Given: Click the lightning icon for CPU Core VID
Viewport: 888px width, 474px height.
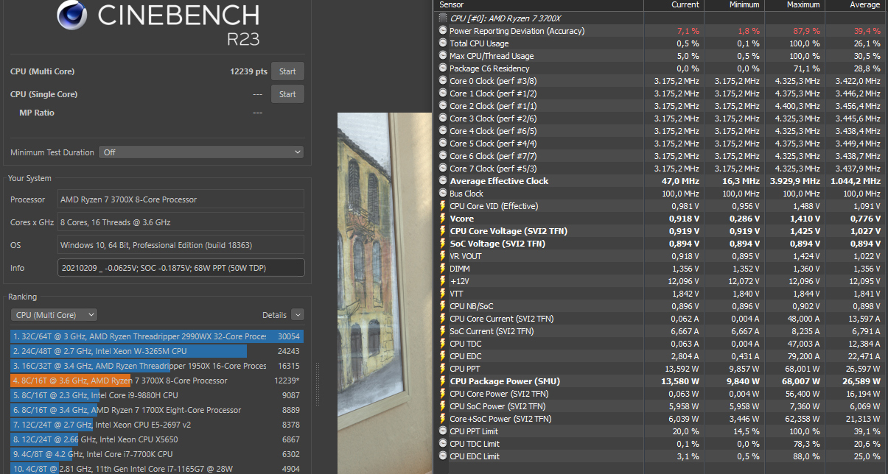Looking at the screenshot, I should [x=443, y=206].
